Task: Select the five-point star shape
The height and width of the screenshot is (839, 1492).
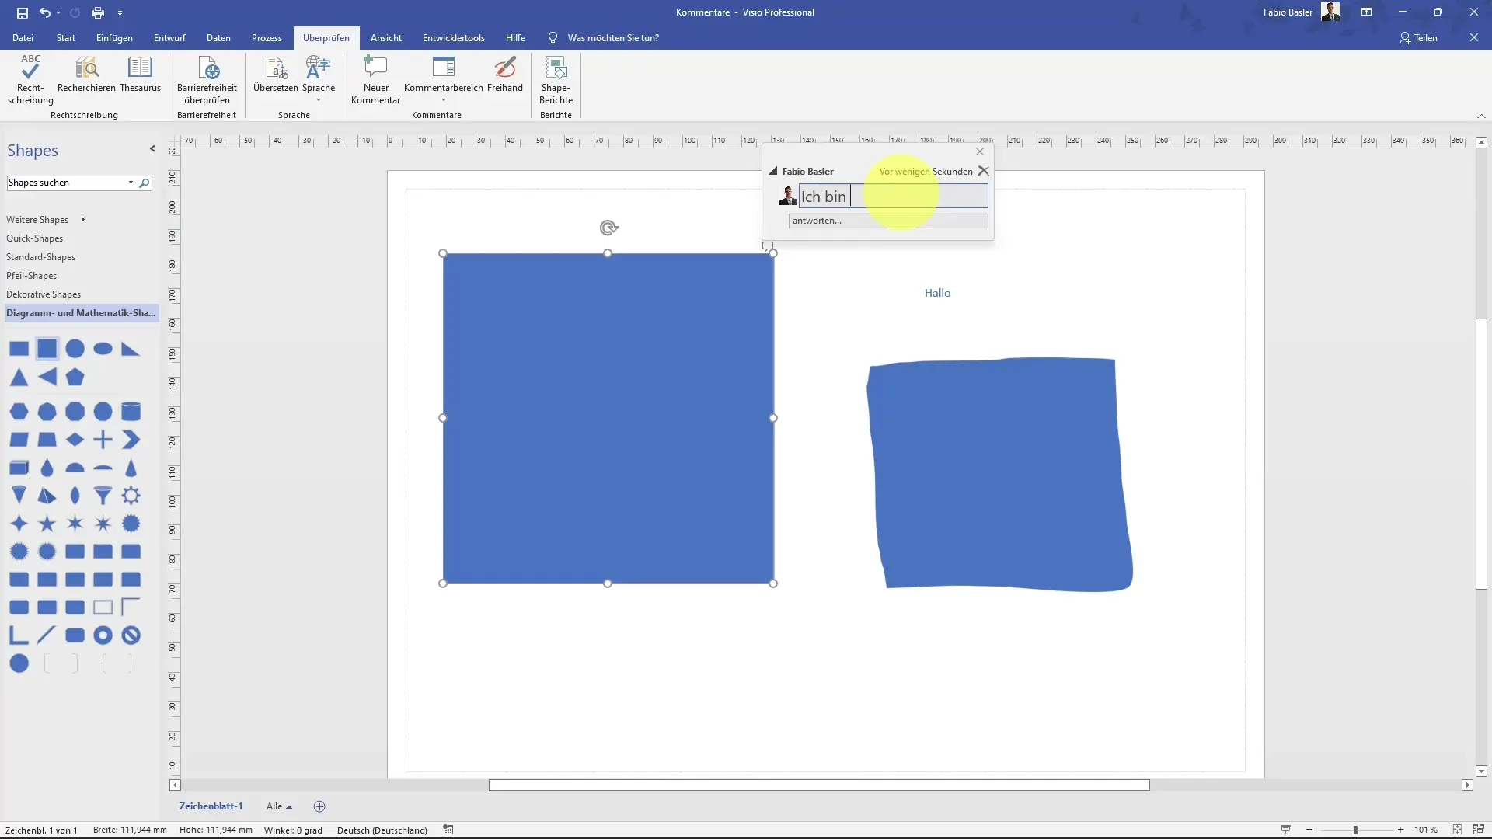Action: 47,524
